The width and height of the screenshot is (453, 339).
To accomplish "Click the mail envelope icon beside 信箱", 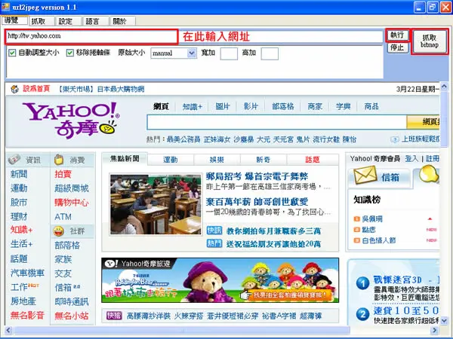I will coord(365,176).
